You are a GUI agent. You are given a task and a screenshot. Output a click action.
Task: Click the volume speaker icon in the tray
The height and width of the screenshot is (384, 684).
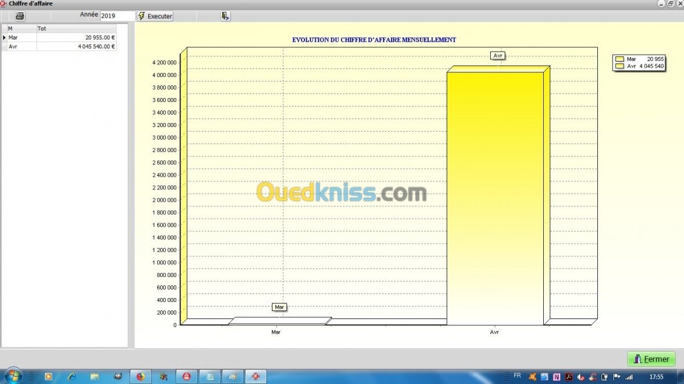[x=581, y=376]
